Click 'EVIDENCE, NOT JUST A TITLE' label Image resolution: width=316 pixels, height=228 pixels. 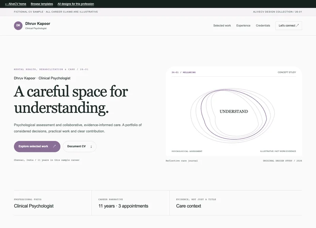(x=196, y=199)
